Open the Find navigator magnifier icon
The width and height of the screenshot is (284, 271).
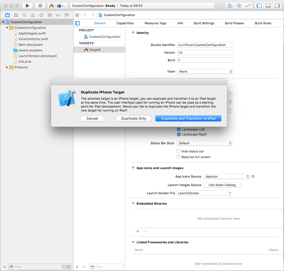(24, 15)
